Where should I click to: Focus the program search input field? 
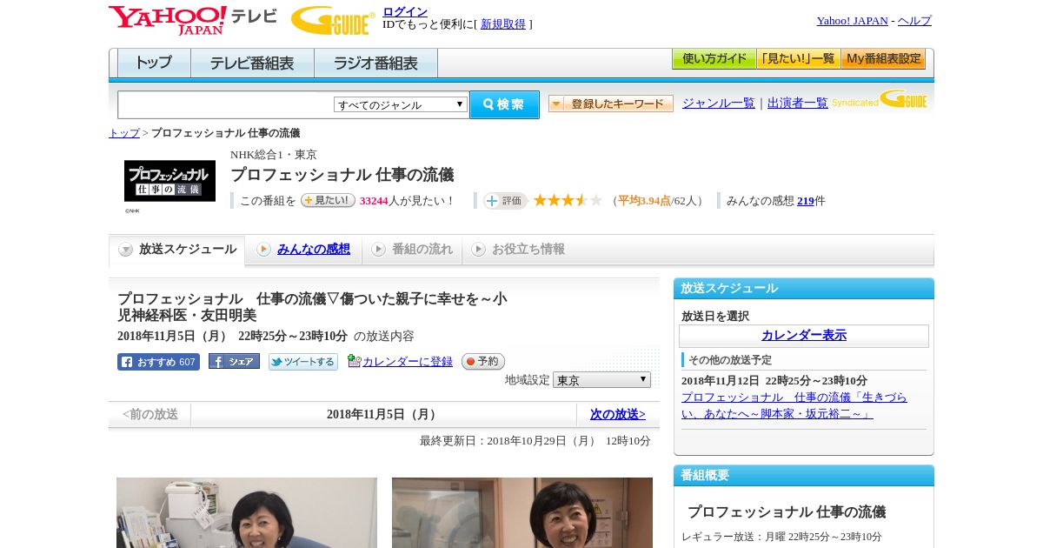pyautogui.click(x=225, y=104)
